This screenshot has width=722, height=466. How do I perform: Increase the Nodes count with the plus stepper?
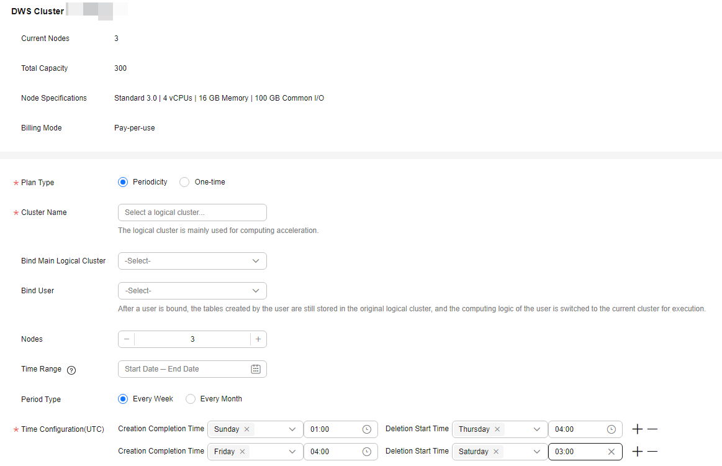[258, 339]
